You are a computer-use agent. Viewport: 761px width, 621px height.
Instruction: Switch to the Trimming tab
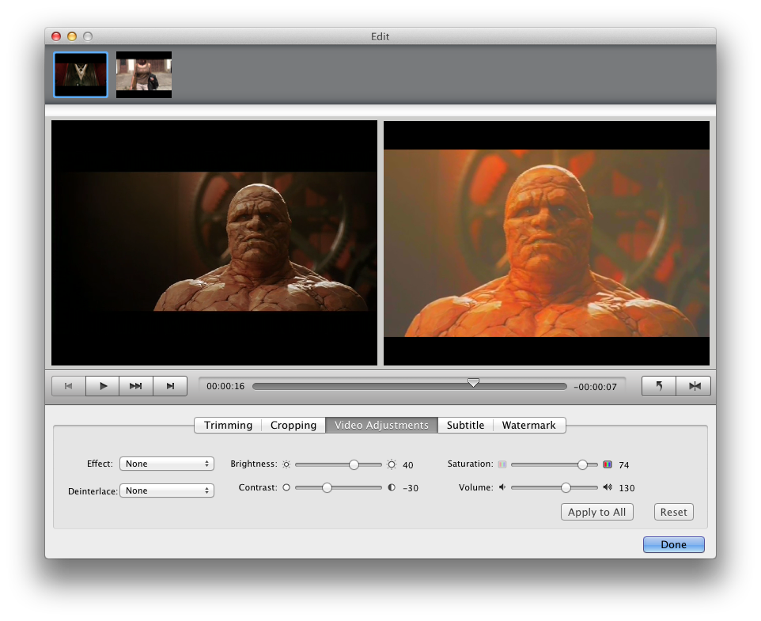228,426
